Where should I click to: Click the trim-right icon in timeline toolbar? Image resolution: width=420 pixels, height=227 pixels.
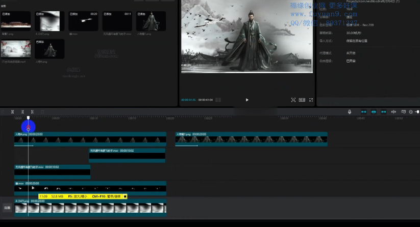point(32,112)
